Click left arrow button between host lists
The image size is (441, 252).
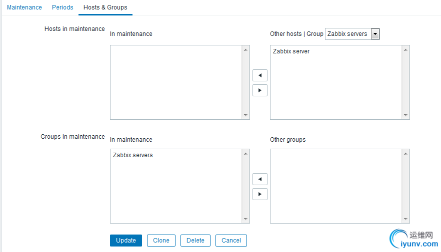pyautogui.click(x=259, y=75)
